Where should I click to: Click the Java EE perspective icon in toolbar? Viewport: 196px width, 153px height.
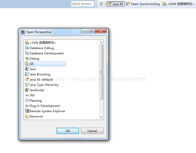[109, 4]
